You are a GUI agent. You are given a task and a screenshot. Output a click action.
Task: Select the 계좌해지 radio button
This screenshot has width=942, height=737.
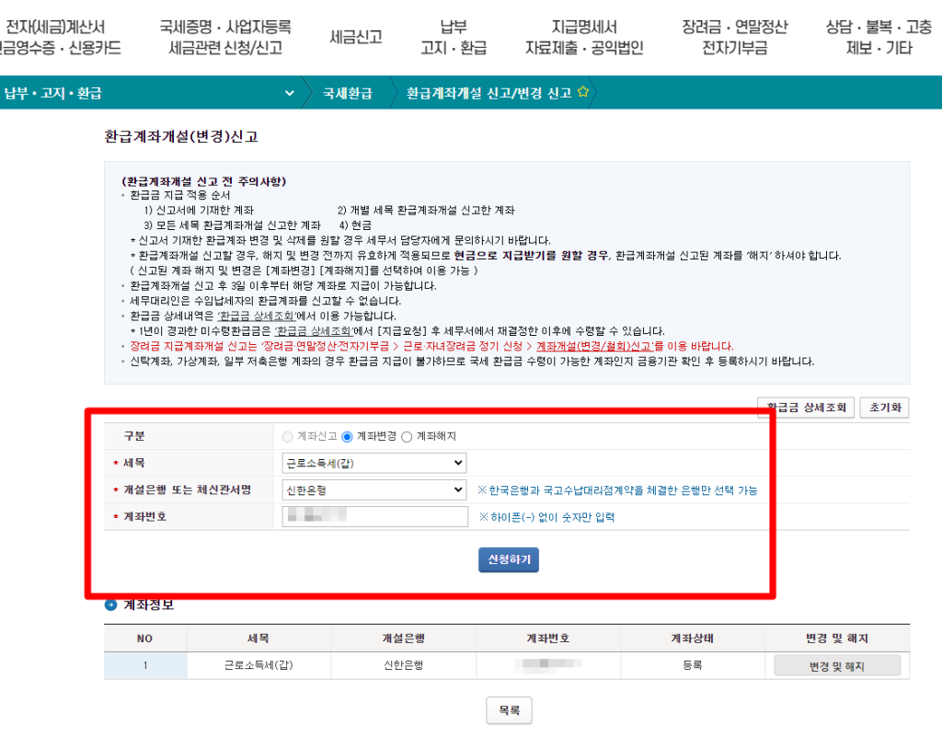[x=407, y=437]
